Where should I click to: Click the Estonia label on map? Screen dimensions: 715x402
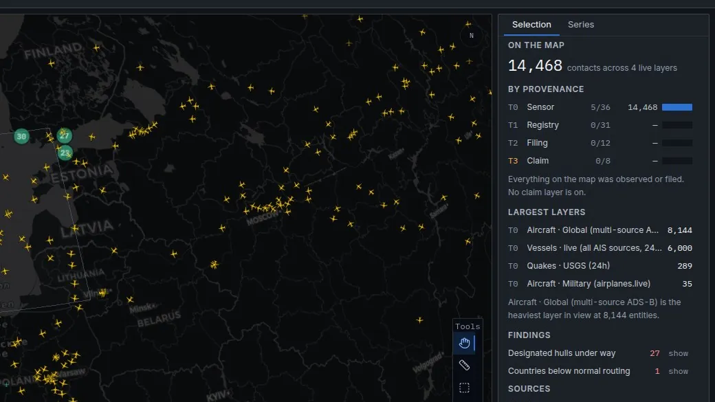point(82,174)
